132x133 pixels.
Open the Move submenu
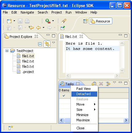coord(84,104)
